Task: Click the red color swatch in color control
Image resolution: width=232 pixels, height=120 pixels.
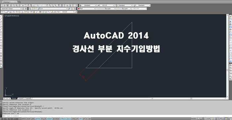Action: coord(79,9)
